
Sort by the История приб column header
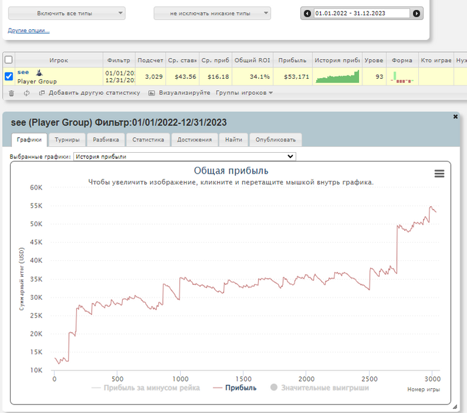337,60
